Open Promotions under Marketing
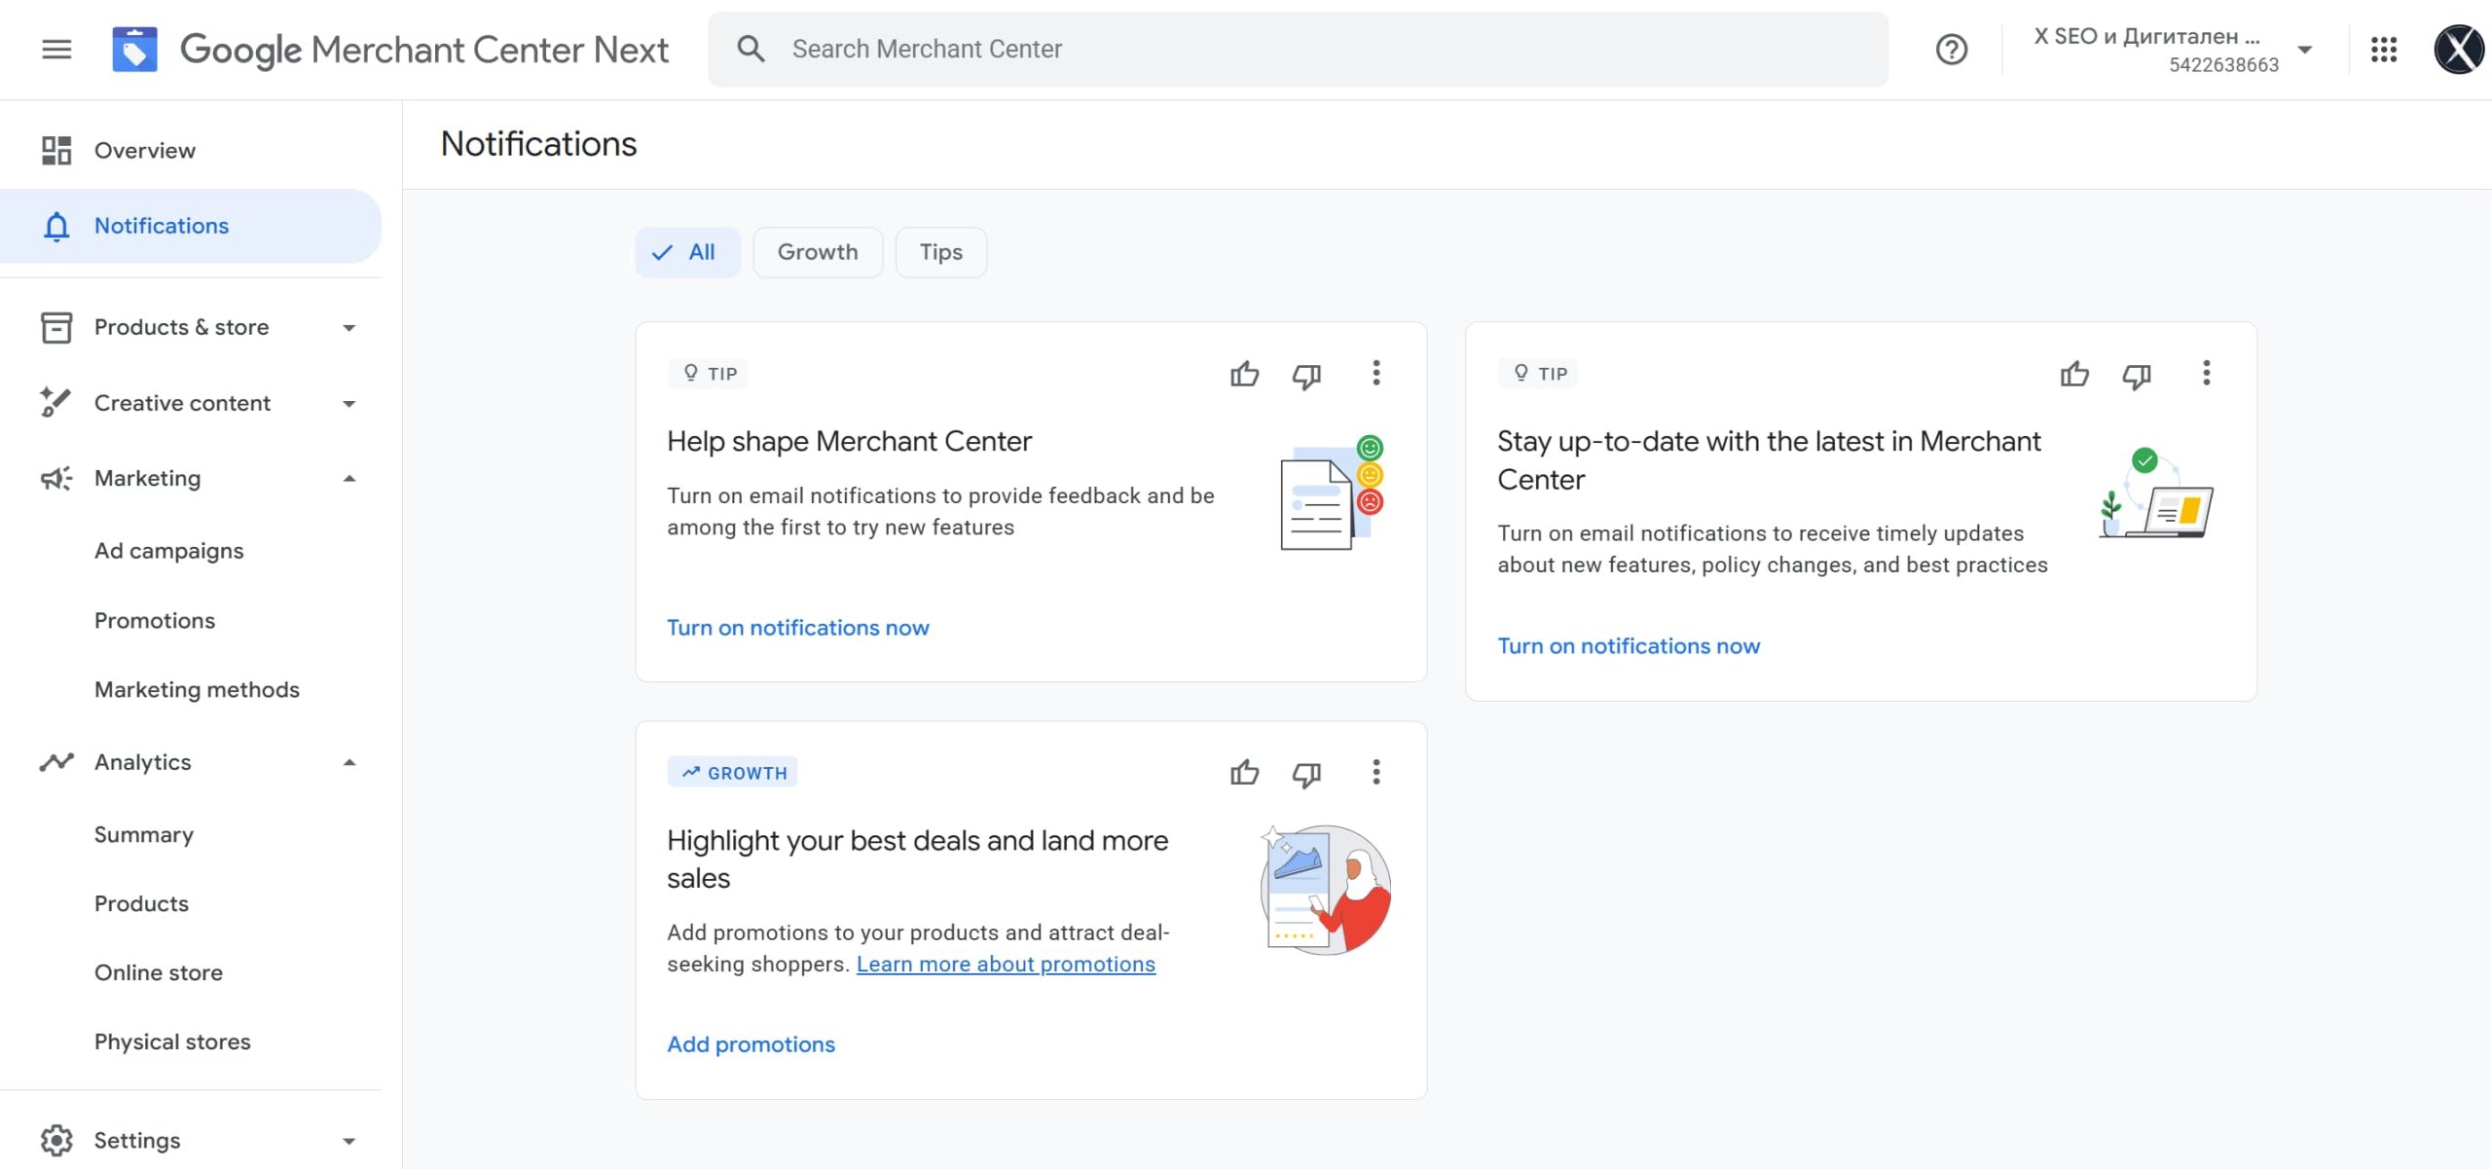Screen dimensions: 2492x1169 (x=154, y=620)
